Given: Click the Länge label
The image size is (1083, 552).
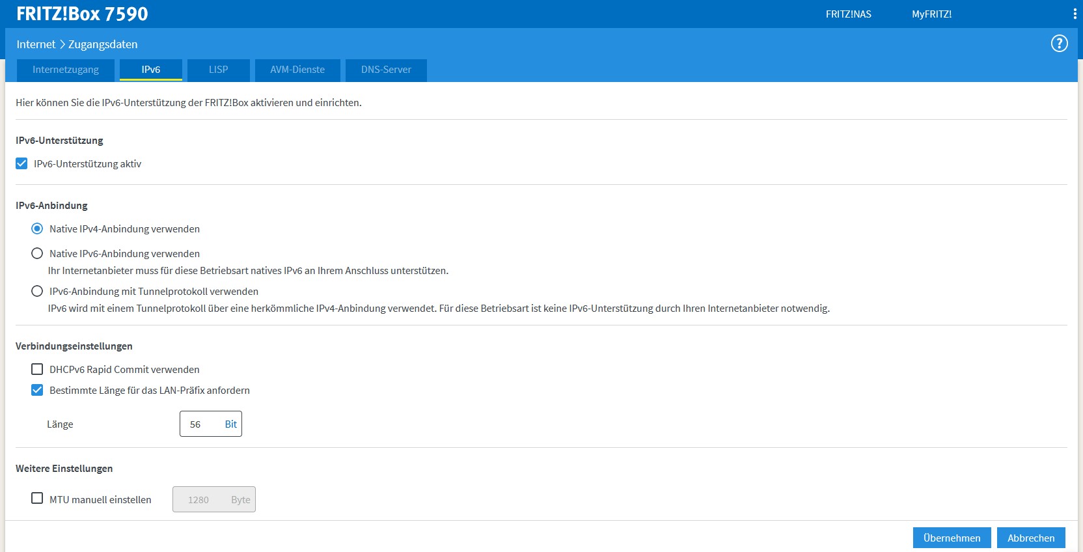Looking at the screenshot, I should point(60,424).
